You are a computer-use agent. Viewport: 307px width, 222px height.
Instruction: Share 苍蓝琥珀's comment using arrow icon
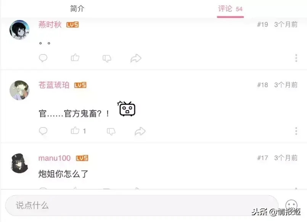pos(140,131)
